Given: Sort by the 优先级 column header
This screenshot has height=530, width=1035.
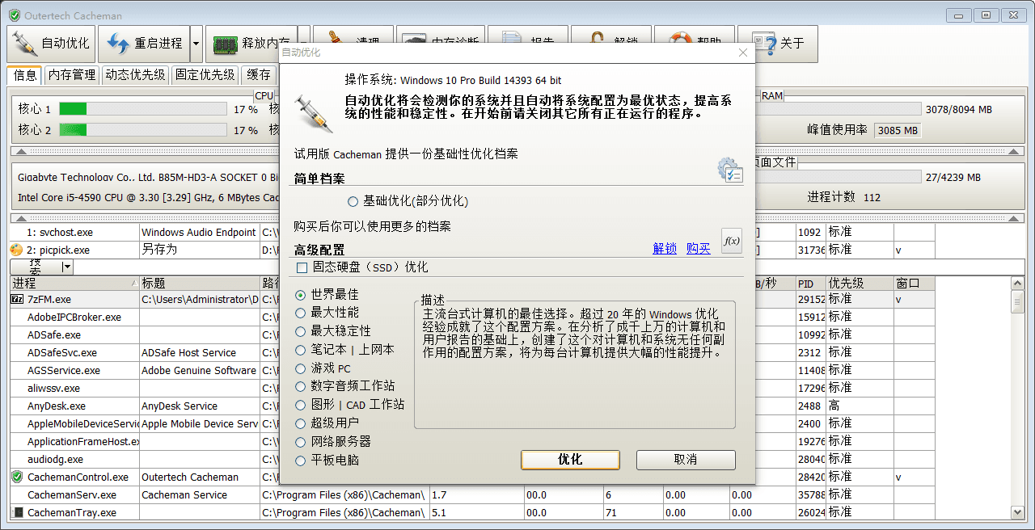Looking at the screenshot, I should pos(859,284).
